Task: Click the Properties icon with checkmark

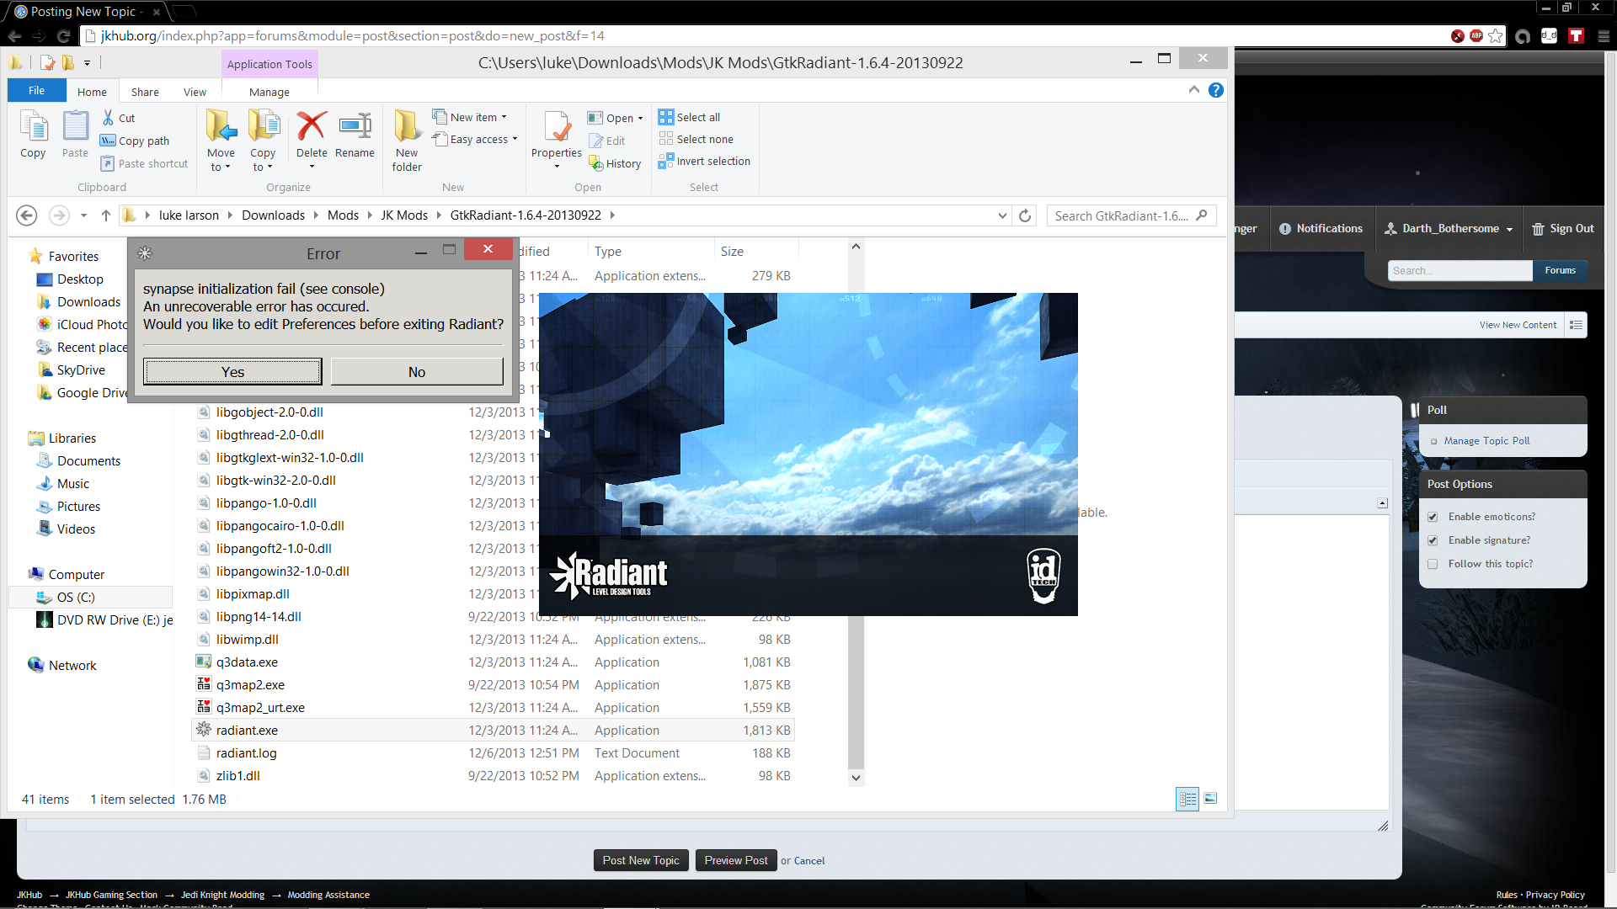Action: click(557, 126)
